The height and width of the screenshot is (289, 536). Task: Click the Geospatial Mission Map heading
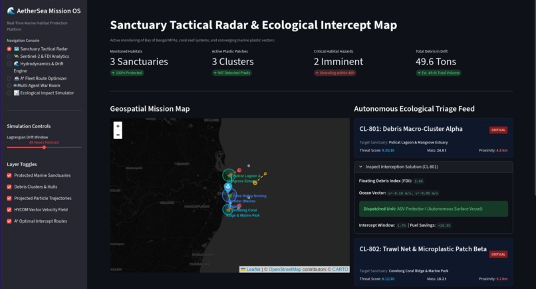point(150,109)
